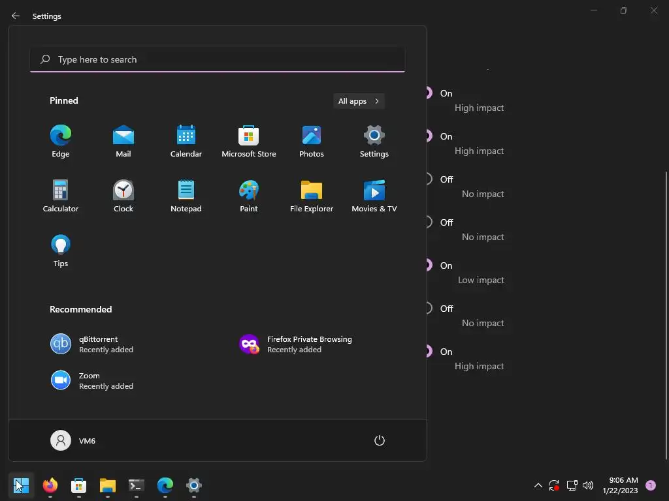Switch to Edge on the taskbar

point(165,485)
